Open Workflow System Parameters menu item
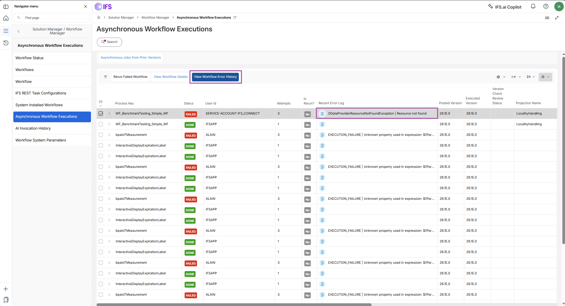Viewport: 565px width, 306px height. pyautogui.click(x=52, y=140)
